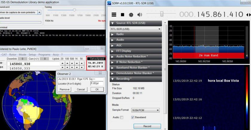Click the Duration value 00:00:11
This screenshot has width=251, height=130.
[x=137, y=93]
